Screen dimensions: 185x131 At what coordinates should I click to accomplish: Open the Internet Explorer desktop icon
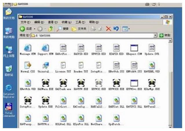pos(9,91)
